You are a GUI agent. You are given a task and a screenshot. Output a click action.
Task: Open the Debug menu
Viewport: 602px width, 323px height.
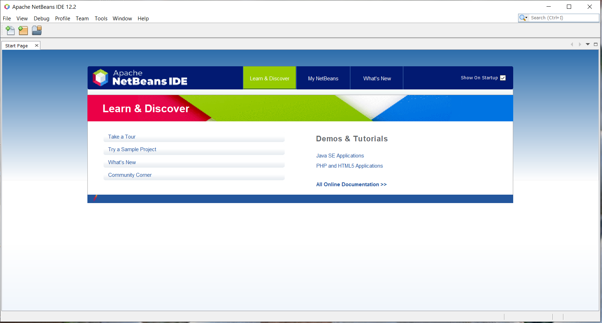pos(41,19)
